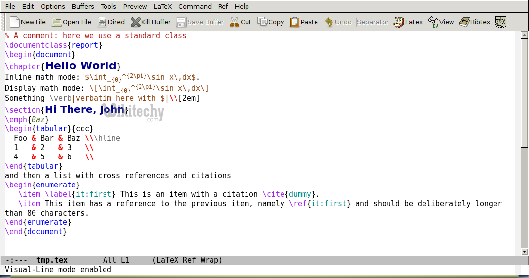Open DVI View from the toolbar
Screen dimensions: 529x278
pyautogui.click(x=433, y=22)
